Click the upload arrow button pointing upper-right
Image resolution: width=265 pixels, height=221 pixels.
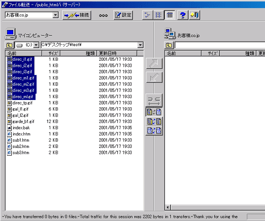click(x=154, y=63)
